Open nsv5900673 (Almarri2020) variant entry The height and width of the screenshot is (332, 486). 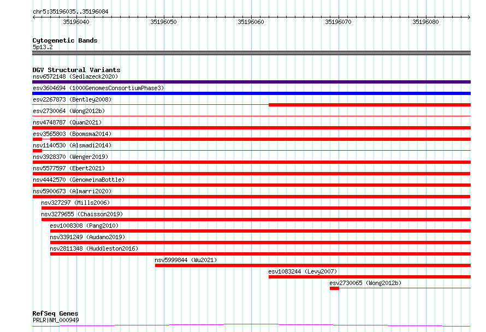[72, 191]
